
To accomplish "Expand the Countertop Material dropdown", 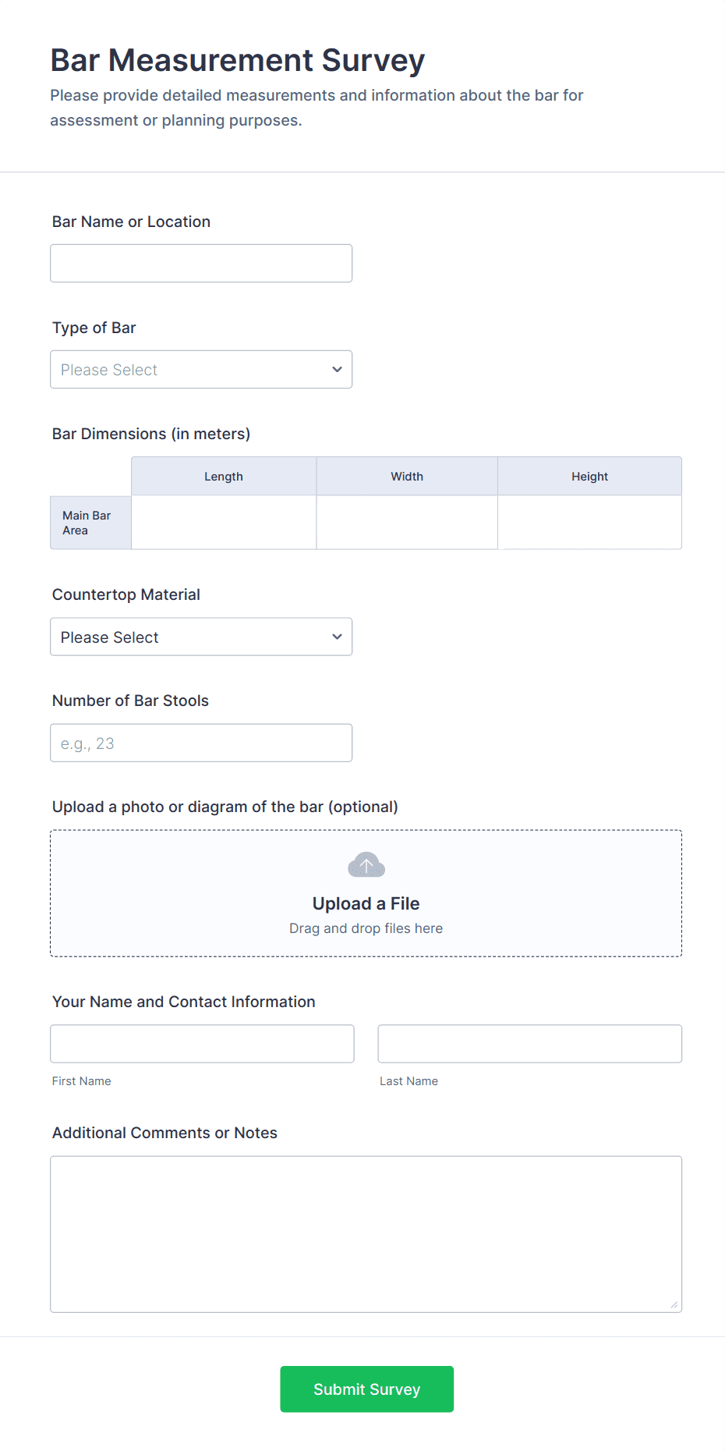I will point(200,637).
